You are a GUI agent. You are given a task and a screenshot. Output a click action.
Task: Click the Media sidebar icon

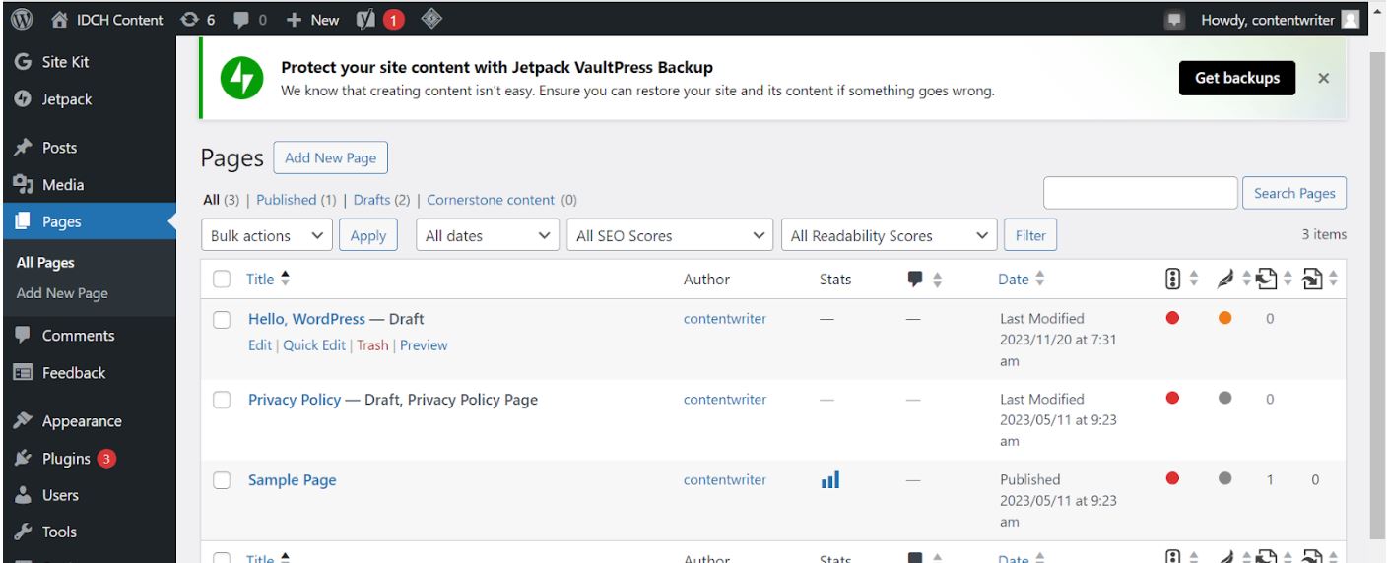pyautogui.click(x=23, y=185)
